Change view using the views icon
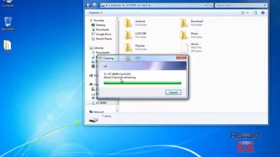Screen dimensions: 280x157 click(243, 13)
